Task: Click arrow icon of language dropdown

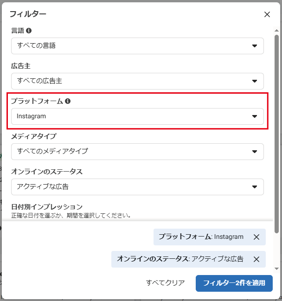Action: point(254,46)
